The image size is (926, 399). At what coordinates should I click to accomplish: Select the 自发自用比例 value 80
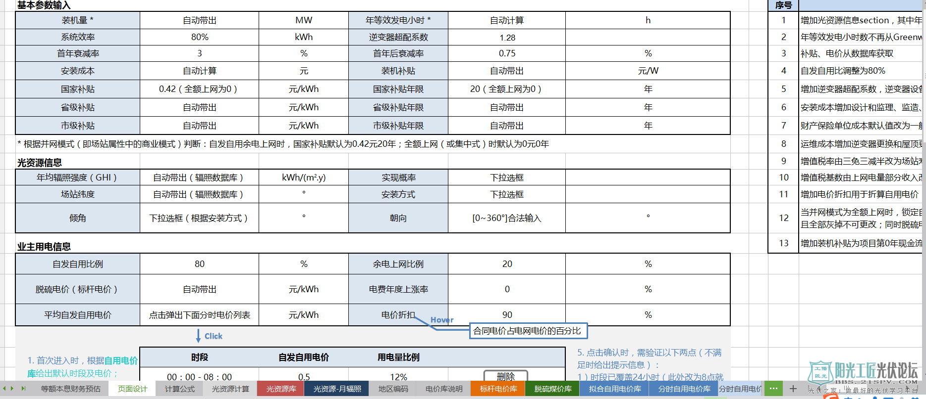[200, 264]
